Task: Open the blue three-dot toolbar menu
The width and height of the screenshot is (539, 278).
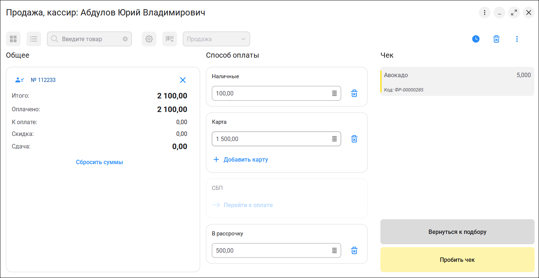Action: (x=517, y=39)
